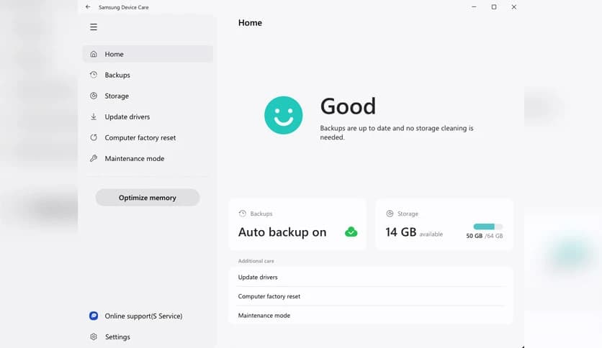Click the Update drivers download icon

coord(94,116)
